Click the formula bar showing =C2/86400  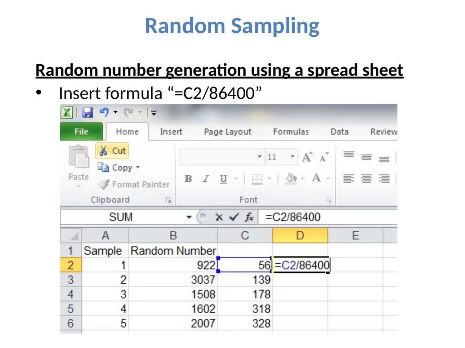pyautogui.click(x=328, y=217)
